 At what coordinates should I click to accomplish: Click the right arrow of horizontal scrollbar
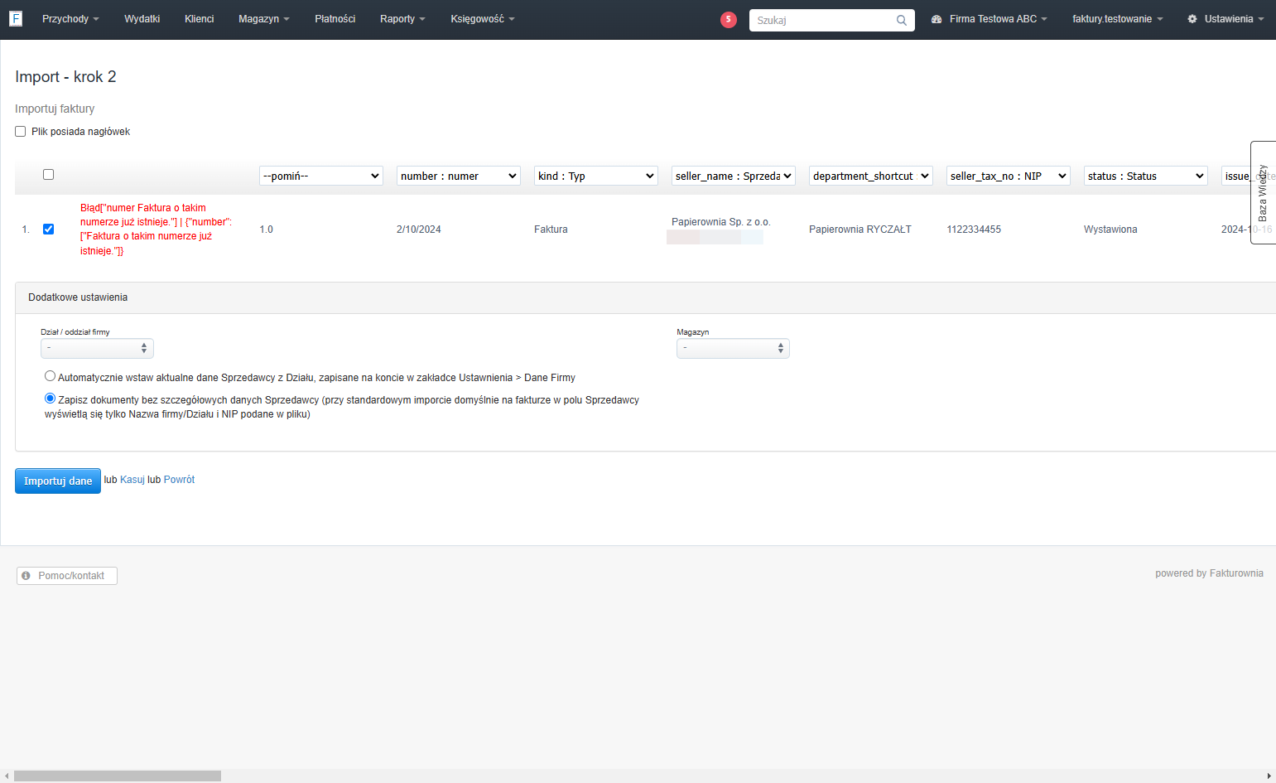tap(1269, 776)
